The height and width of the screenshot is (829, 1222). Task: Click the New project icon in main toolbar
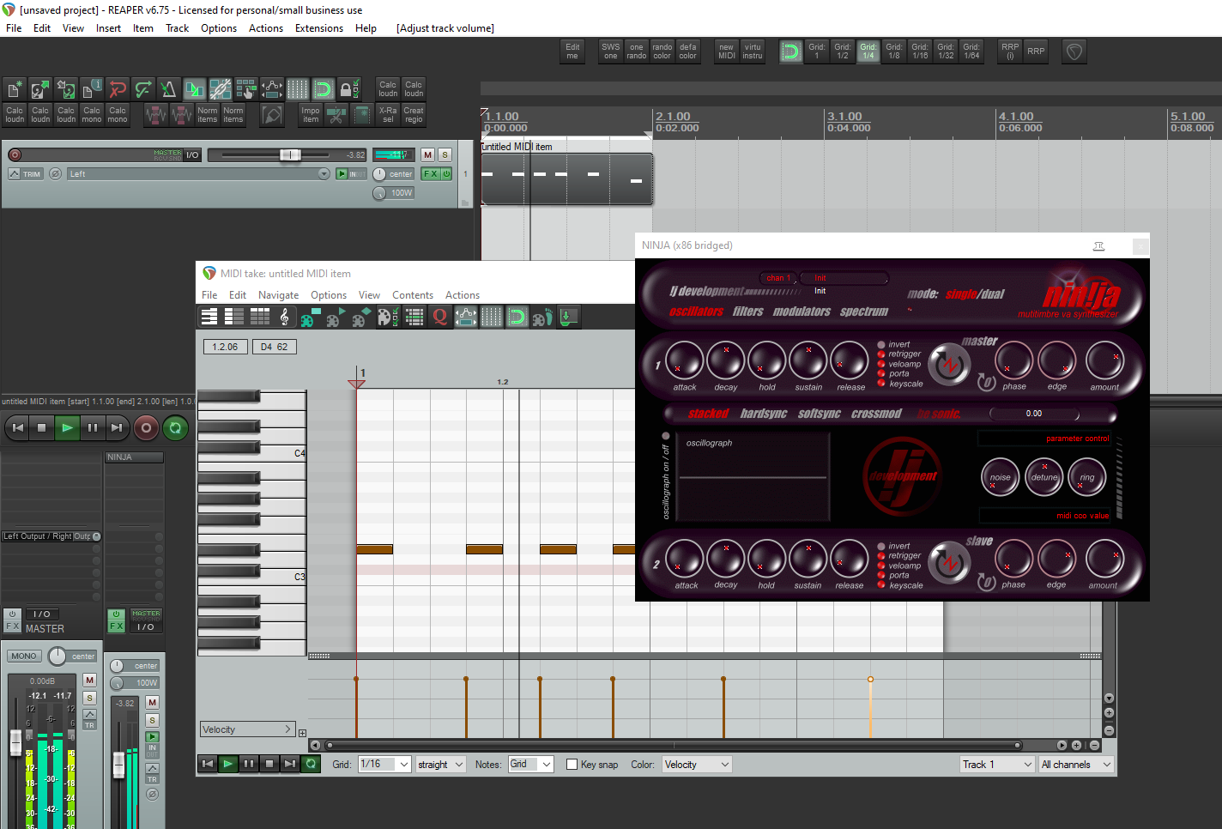[15, 89]
